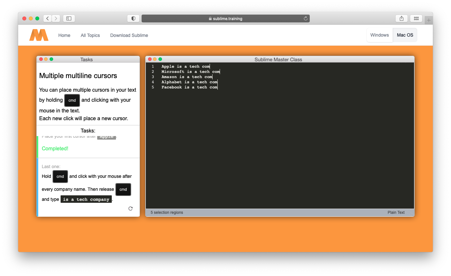Show the tab overview grid icon
The height and width of the screenshot is (276, 451).
click(x=416, y=18)
